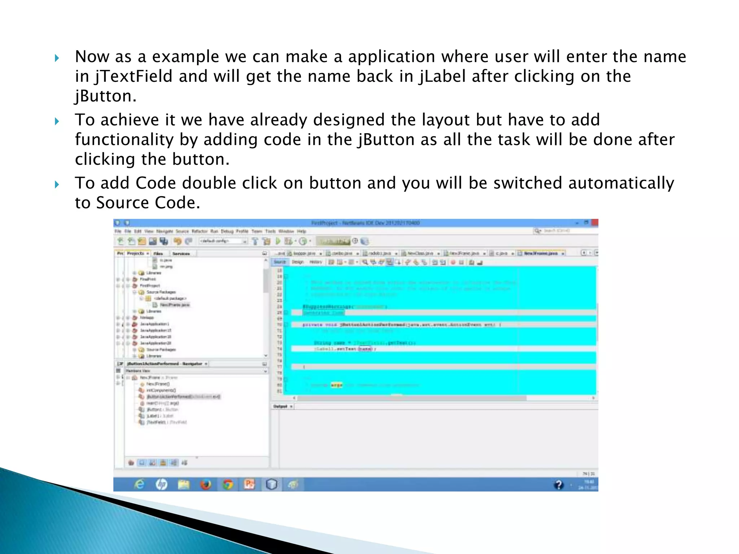Image resolution: width=739 pixels, height=554 pixels.
Task: Open the Members View dropdown in Navigator
Action: click(x=197, y=371)
